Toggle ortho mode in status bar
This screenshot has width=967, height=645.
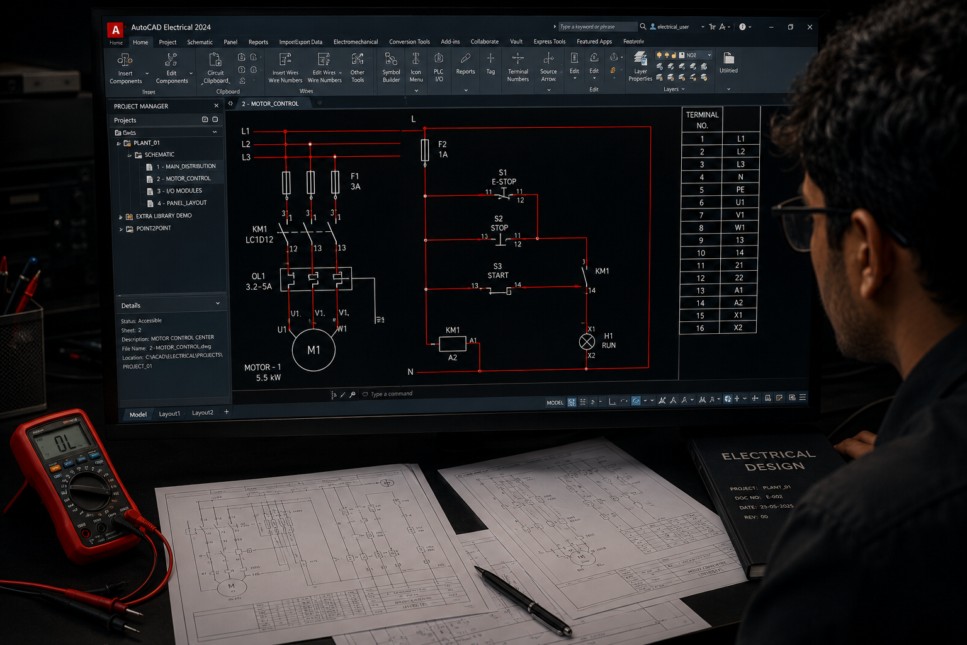click(612, 401)
